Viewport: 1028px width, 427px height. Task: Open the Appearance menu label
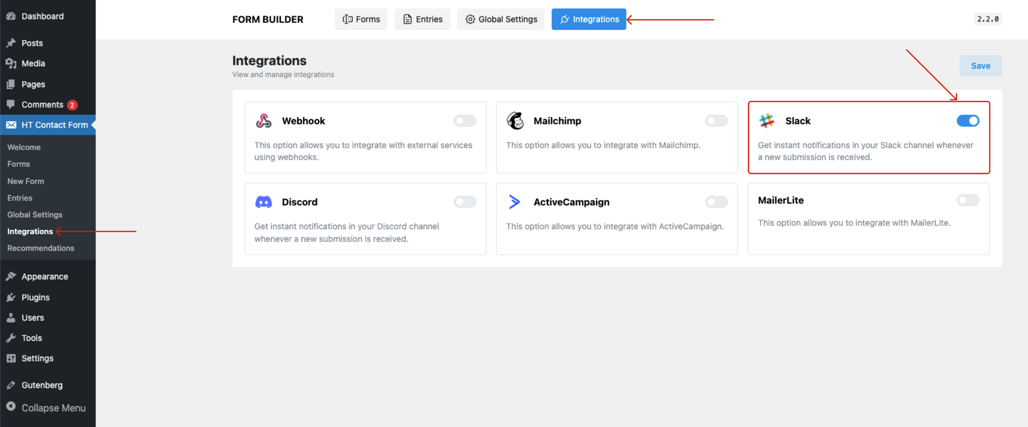[x=45, y=277]
